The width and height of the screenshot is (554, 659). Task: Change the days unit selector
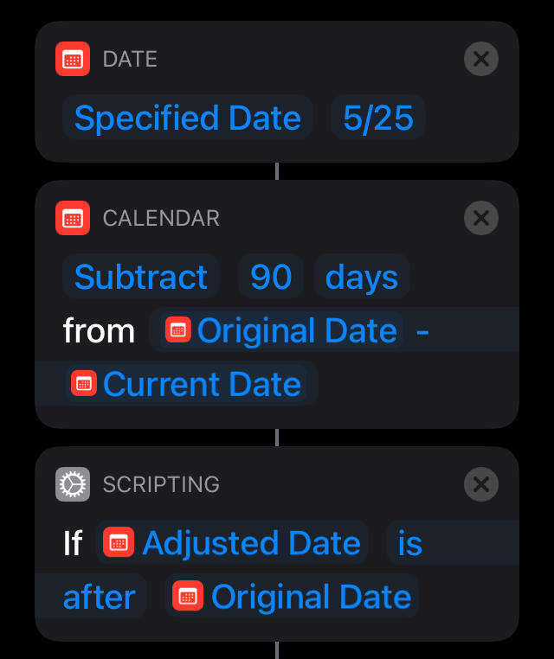[362, 277]
